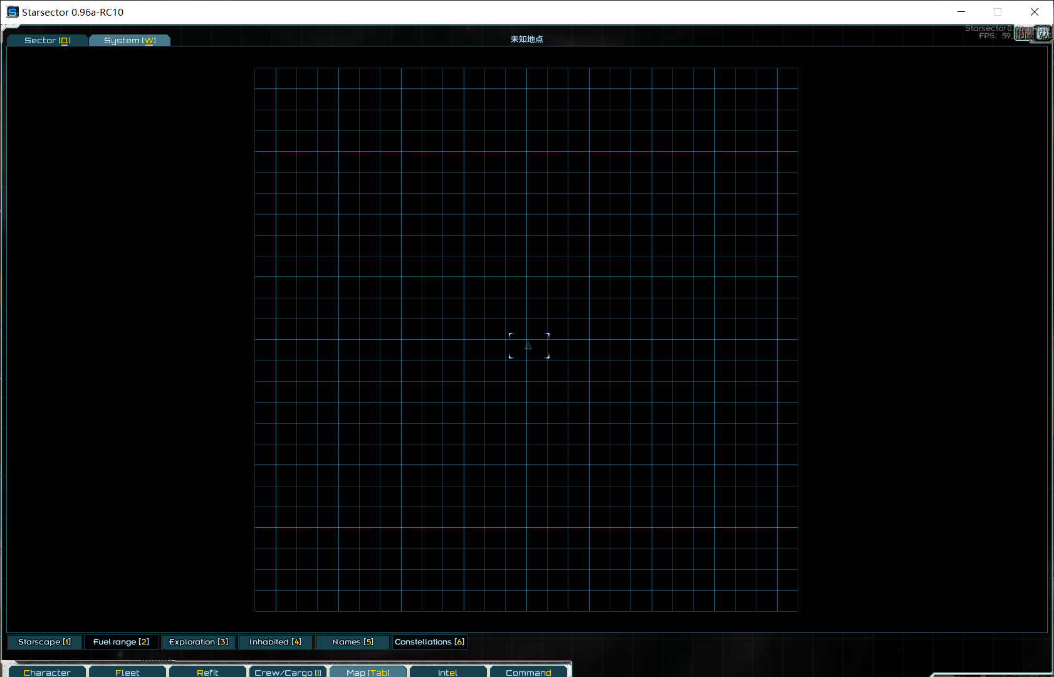Open the Command tab
The height and width of the screenshot is (677, 1054).
528,672
